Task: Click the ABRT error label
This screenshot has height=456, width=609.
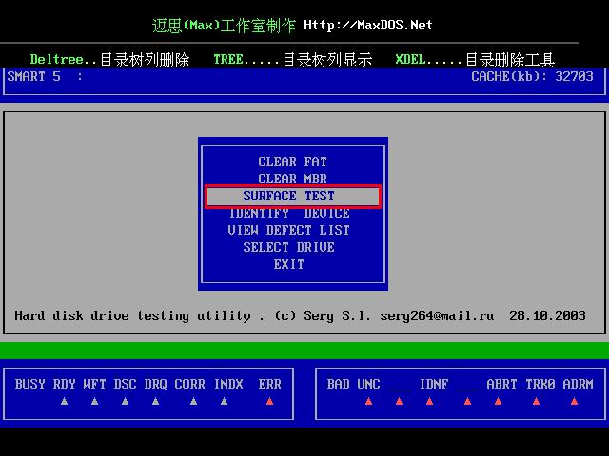Action: (x=501, y=384)
